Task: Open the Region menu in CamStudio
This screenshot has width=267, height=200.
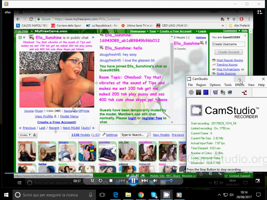Action: click(201, 85)
